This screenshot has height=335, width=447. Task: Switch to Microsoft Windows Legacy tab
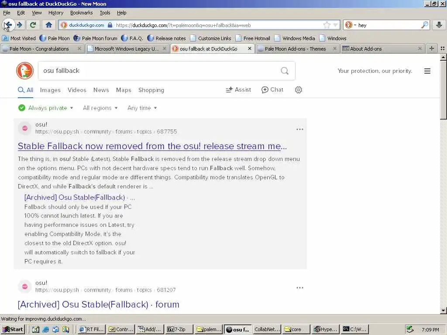(126, 49)
